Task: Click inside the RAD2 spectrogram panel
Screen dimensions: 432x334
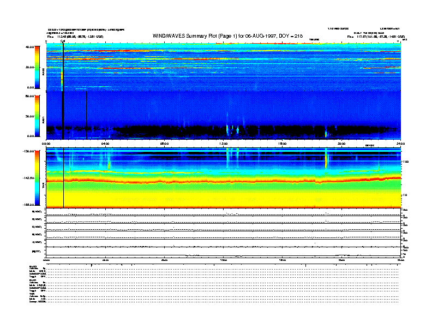Action: [x=224, y=67]
